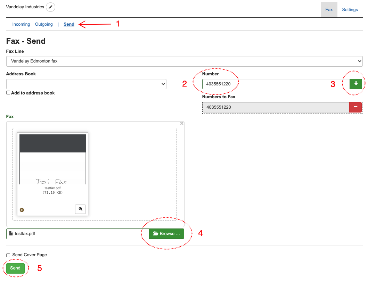Select the Fax tab

[x=329, y=10]
